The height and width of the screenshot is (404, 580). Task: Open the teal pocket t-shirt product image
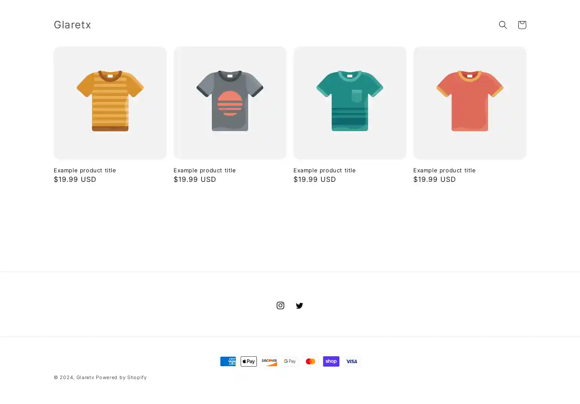[x=350, y=103]
